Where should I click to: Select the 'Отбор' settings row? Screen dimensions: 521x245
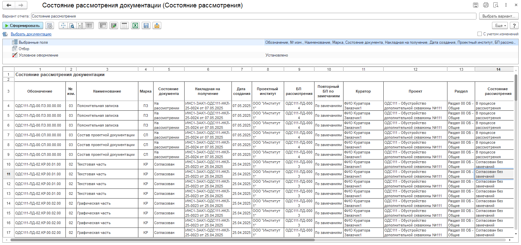24,49
